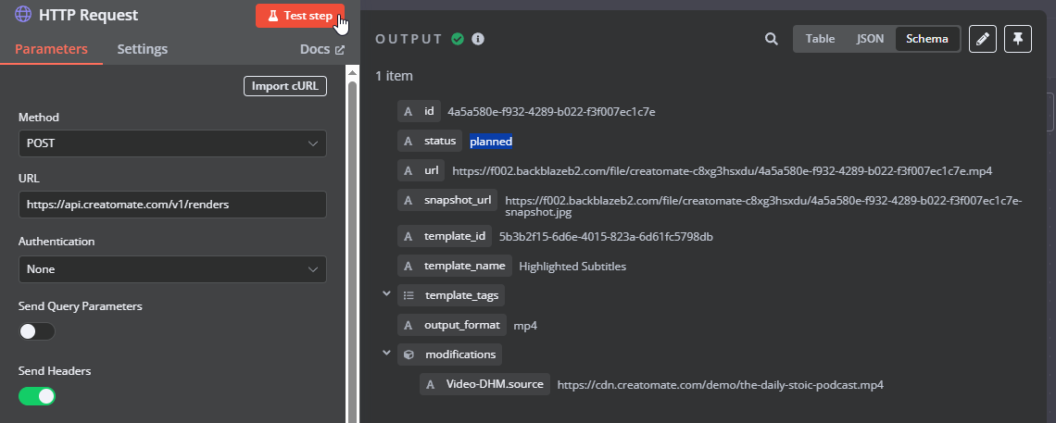Click the mp4 url value text
This screenshot has height=423, width=1056.
pyautogui.click(x=722, y=171)
